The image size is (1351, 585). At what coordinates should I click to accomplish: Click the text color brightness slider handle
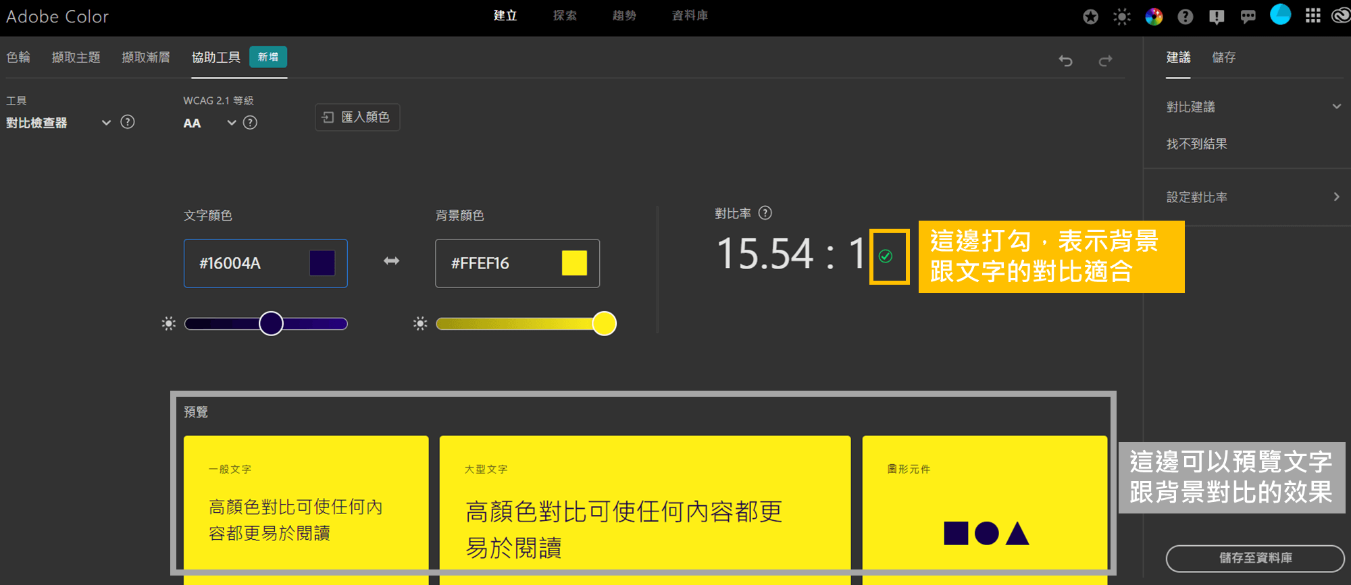(271, 324)
